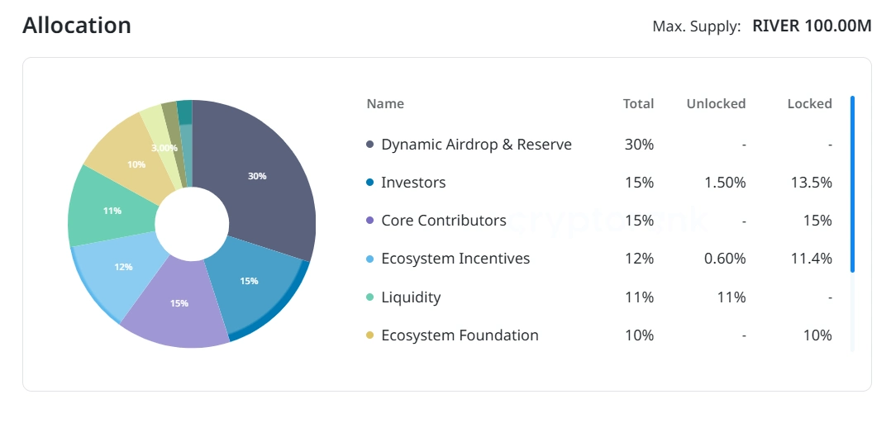Click the RIVER 100.00M max supply value
The width and height of the screenshot is (891, 423).
pyautogui.click(x=812, y=26)
